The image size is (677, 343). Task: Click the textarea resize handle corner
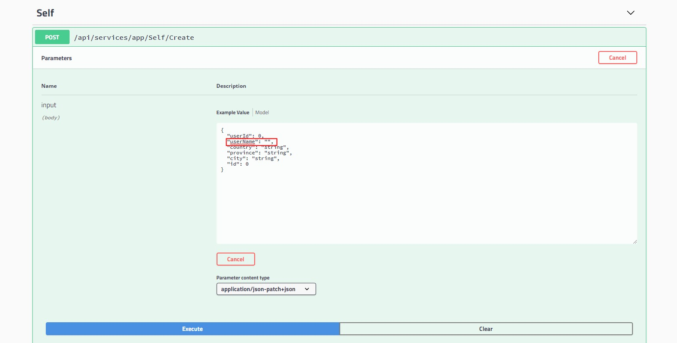pyautogui.click(x=635, y=241)
